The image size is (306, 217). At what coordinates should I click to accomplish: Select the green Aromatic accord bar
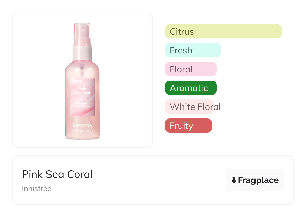(x=190, y=88)
